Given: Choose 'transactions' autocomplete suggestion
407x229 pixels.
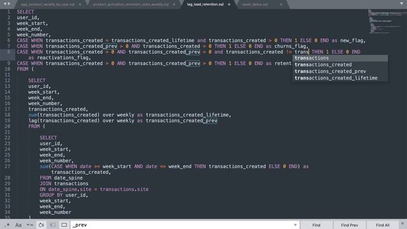Looking at the screenshot, I should click(x=340, y=58).
